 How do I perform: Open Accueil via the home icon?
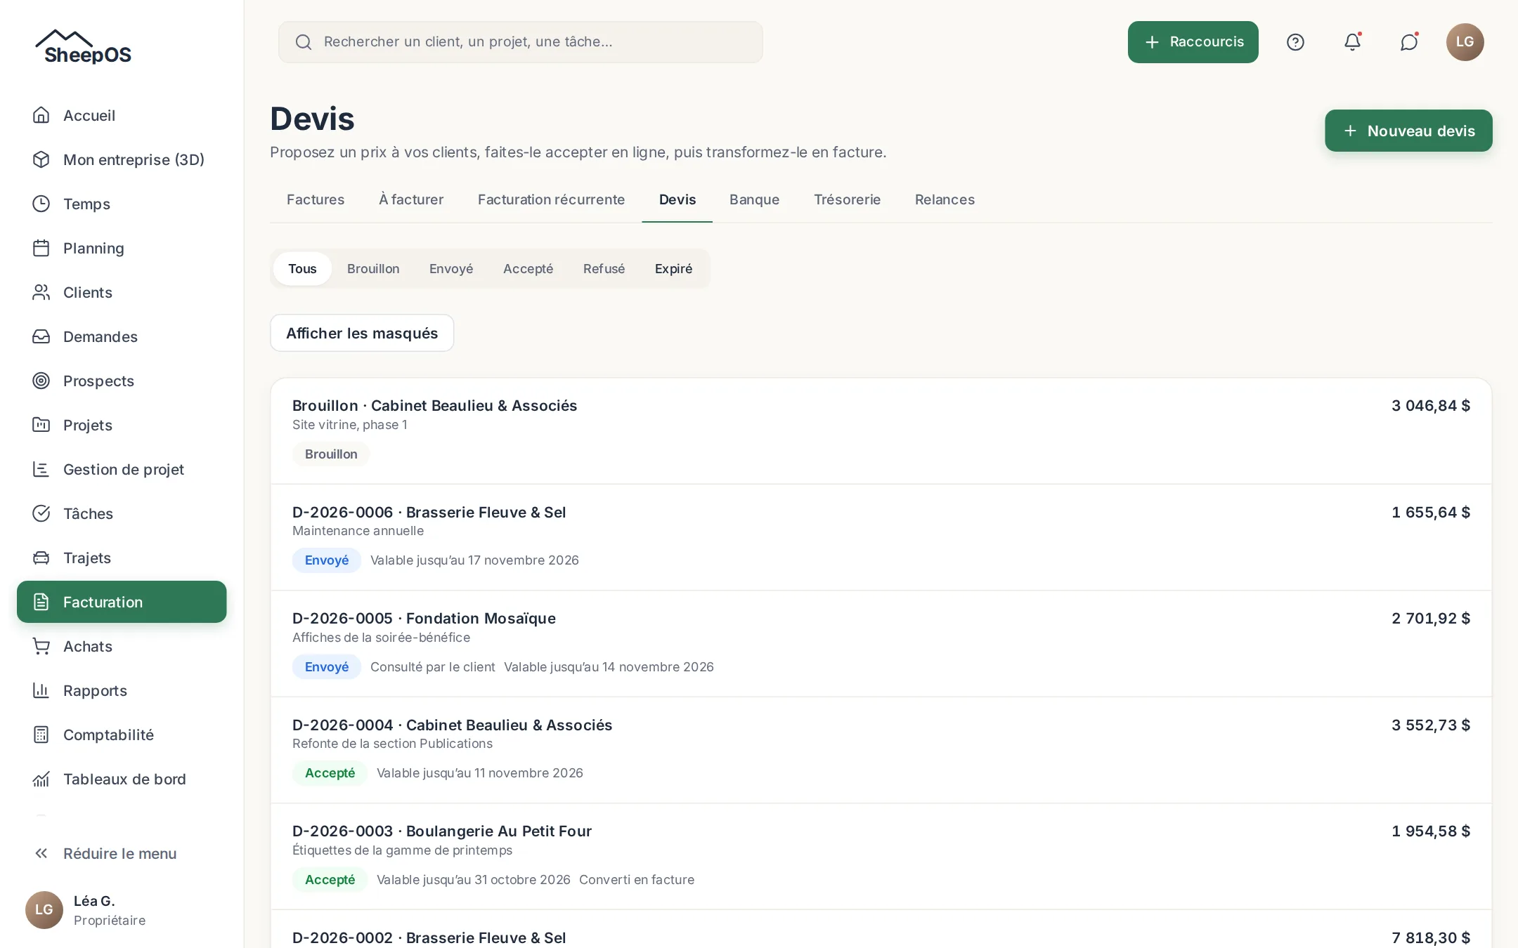point(41,115)
